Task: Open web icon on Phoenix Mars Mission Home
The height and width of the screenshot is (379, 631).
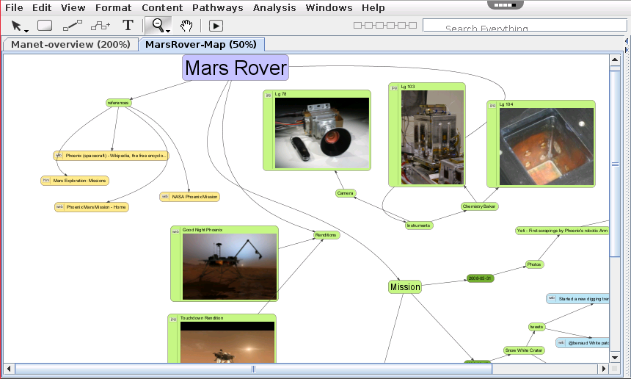Action: tap(59, 207)
